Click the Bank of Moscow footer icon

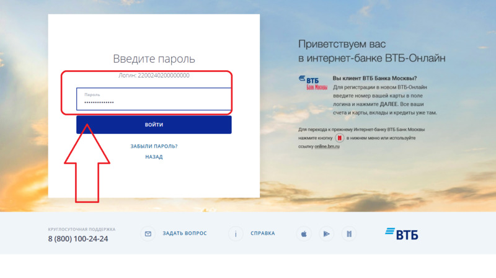point(349,234)
